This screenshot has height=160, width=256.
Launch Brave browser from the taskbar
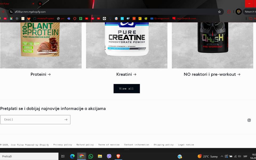click(x=118, y=157)
